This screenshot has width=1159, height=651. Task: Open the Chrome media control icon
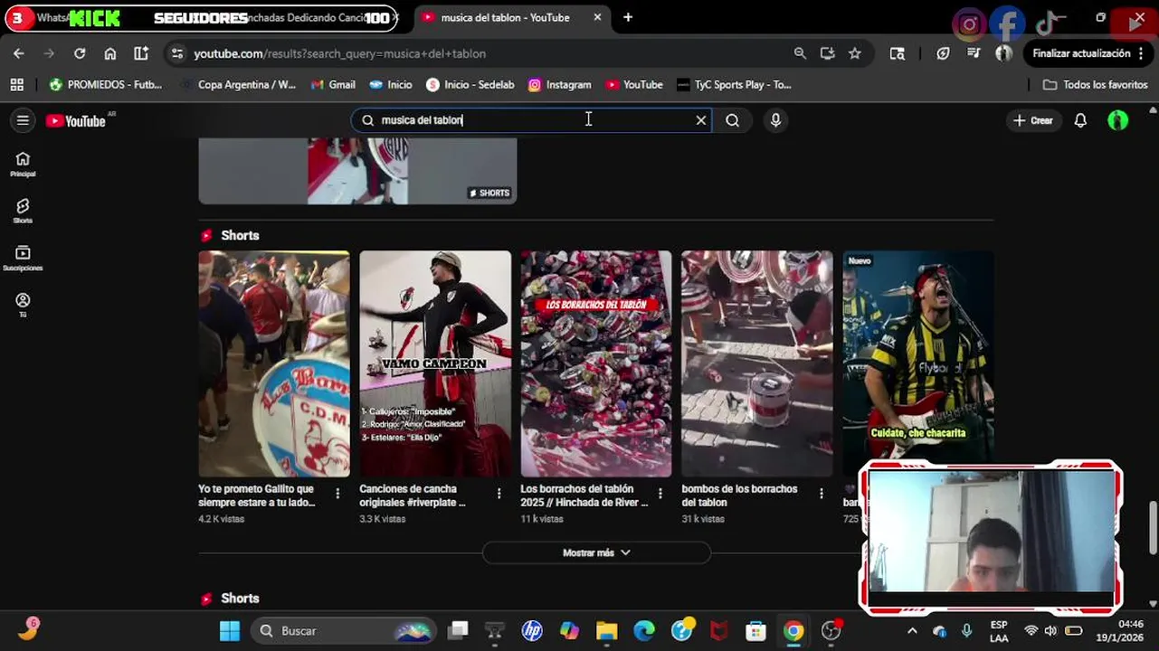(x=974, y=53)
